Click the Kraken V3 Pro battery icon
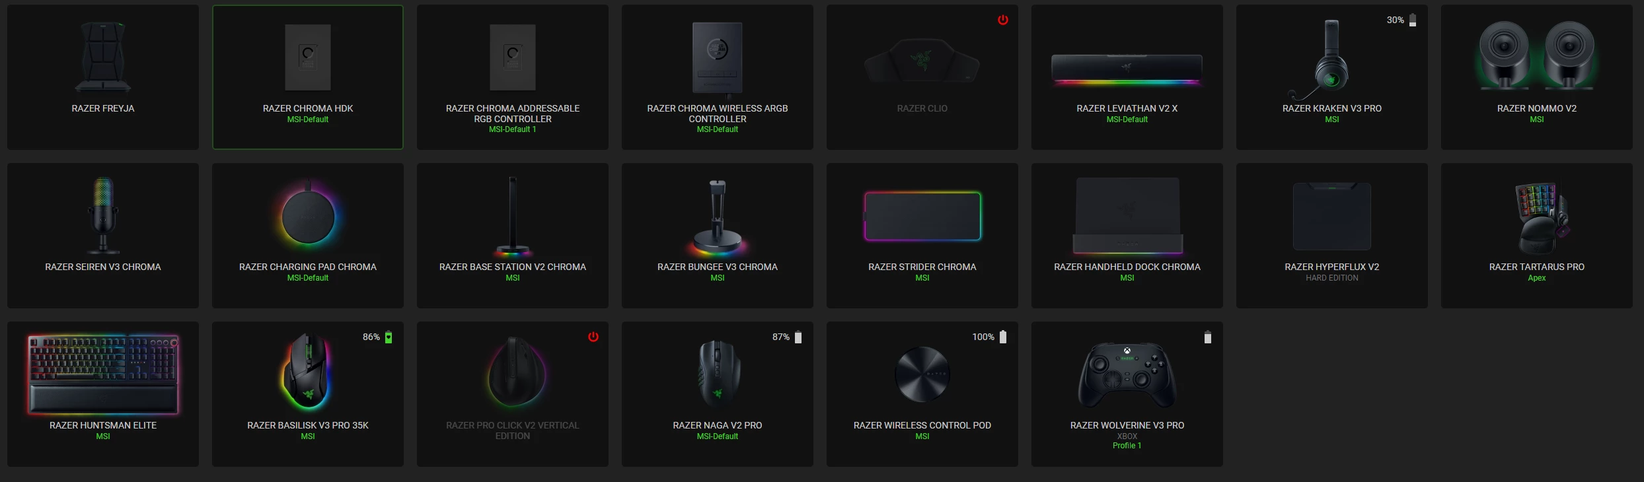This screenshot has height=482, width=1644. (x=1413, y=20)
